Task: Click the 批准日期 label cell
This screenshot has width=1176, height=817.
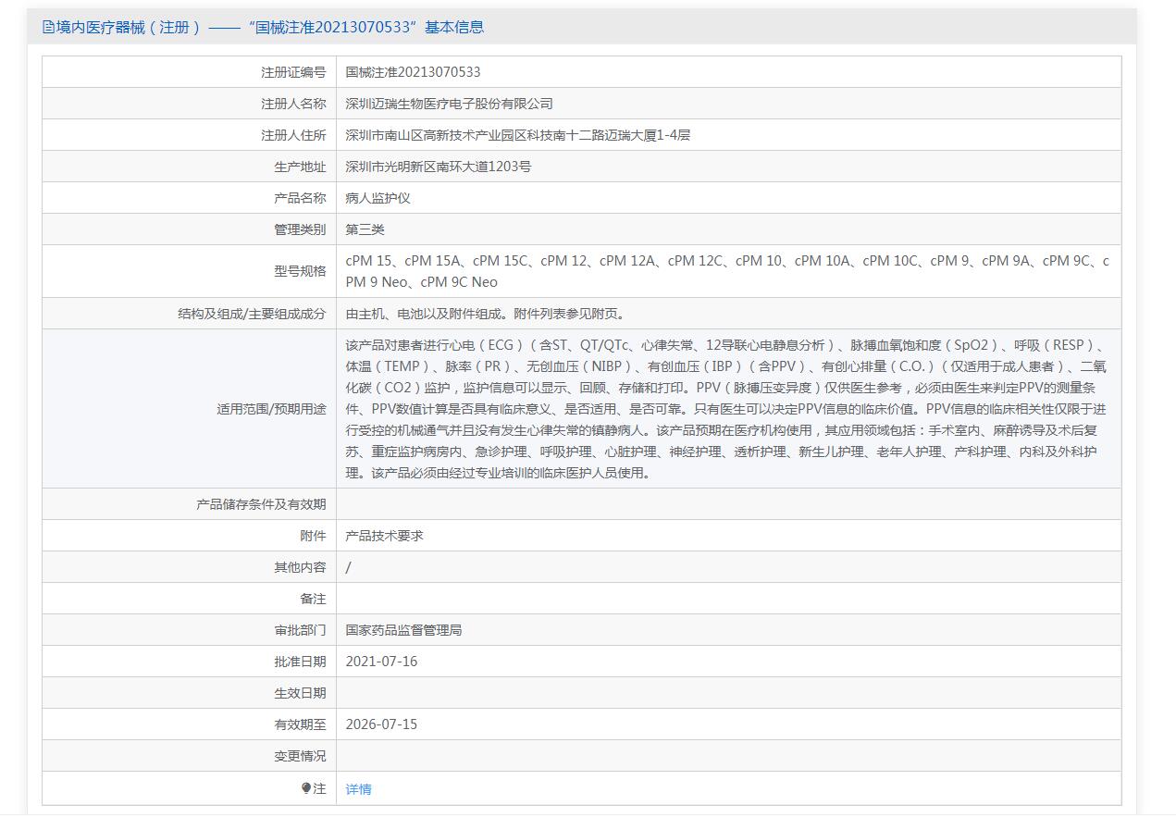Action: [x=189, y=662]
